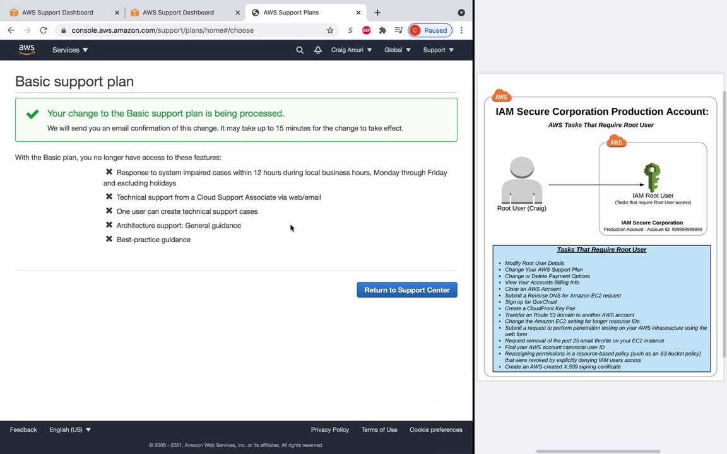Viewport: 727px width, 454px height.
Task: Click the X beside Response to system impaired
Action: pyautogui.click(x=109, y=172)
